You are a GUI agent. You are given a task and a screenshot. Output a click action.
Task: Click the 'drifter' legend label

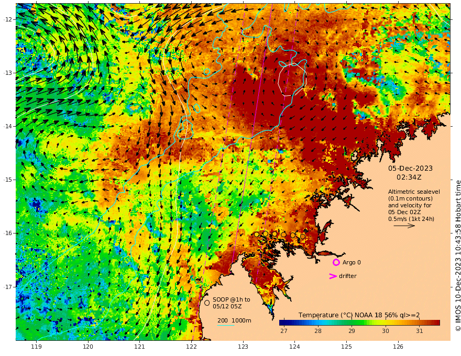(348, 276)
